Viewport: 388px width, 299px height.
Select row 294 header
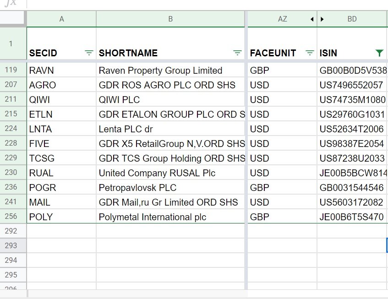point(13,260)
